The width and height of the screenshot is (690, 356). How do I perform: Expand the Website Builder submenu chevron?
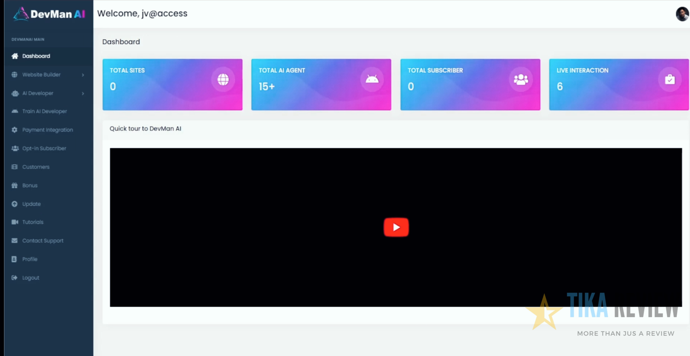(x=83, y=75)
